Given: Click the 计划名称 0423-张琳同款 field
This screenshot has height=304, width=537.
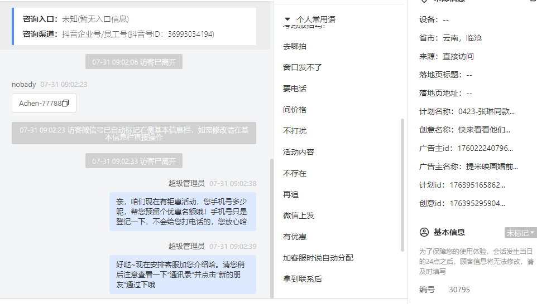Looking at the screenshot, I should (x=467, y=112).
